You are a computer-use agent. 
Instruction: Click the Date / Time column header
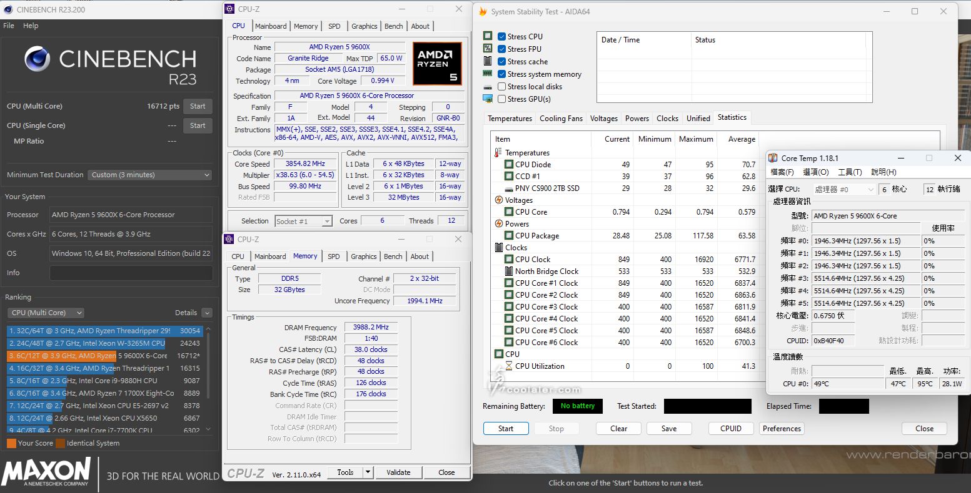[643, 40]
